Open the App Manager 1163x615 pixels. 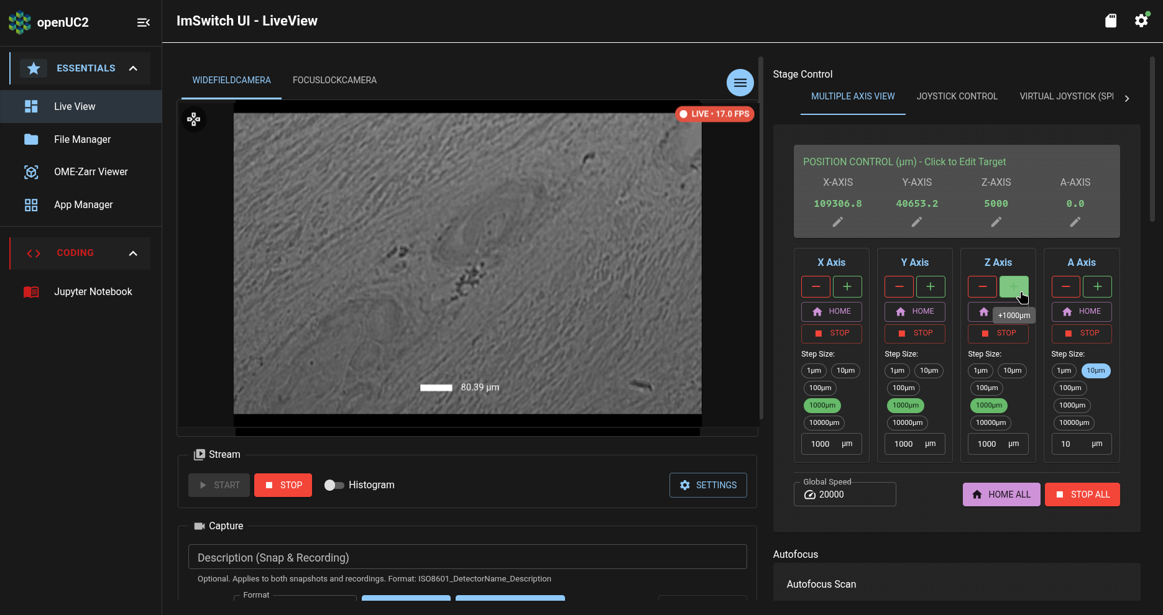(x=83, y=204)
